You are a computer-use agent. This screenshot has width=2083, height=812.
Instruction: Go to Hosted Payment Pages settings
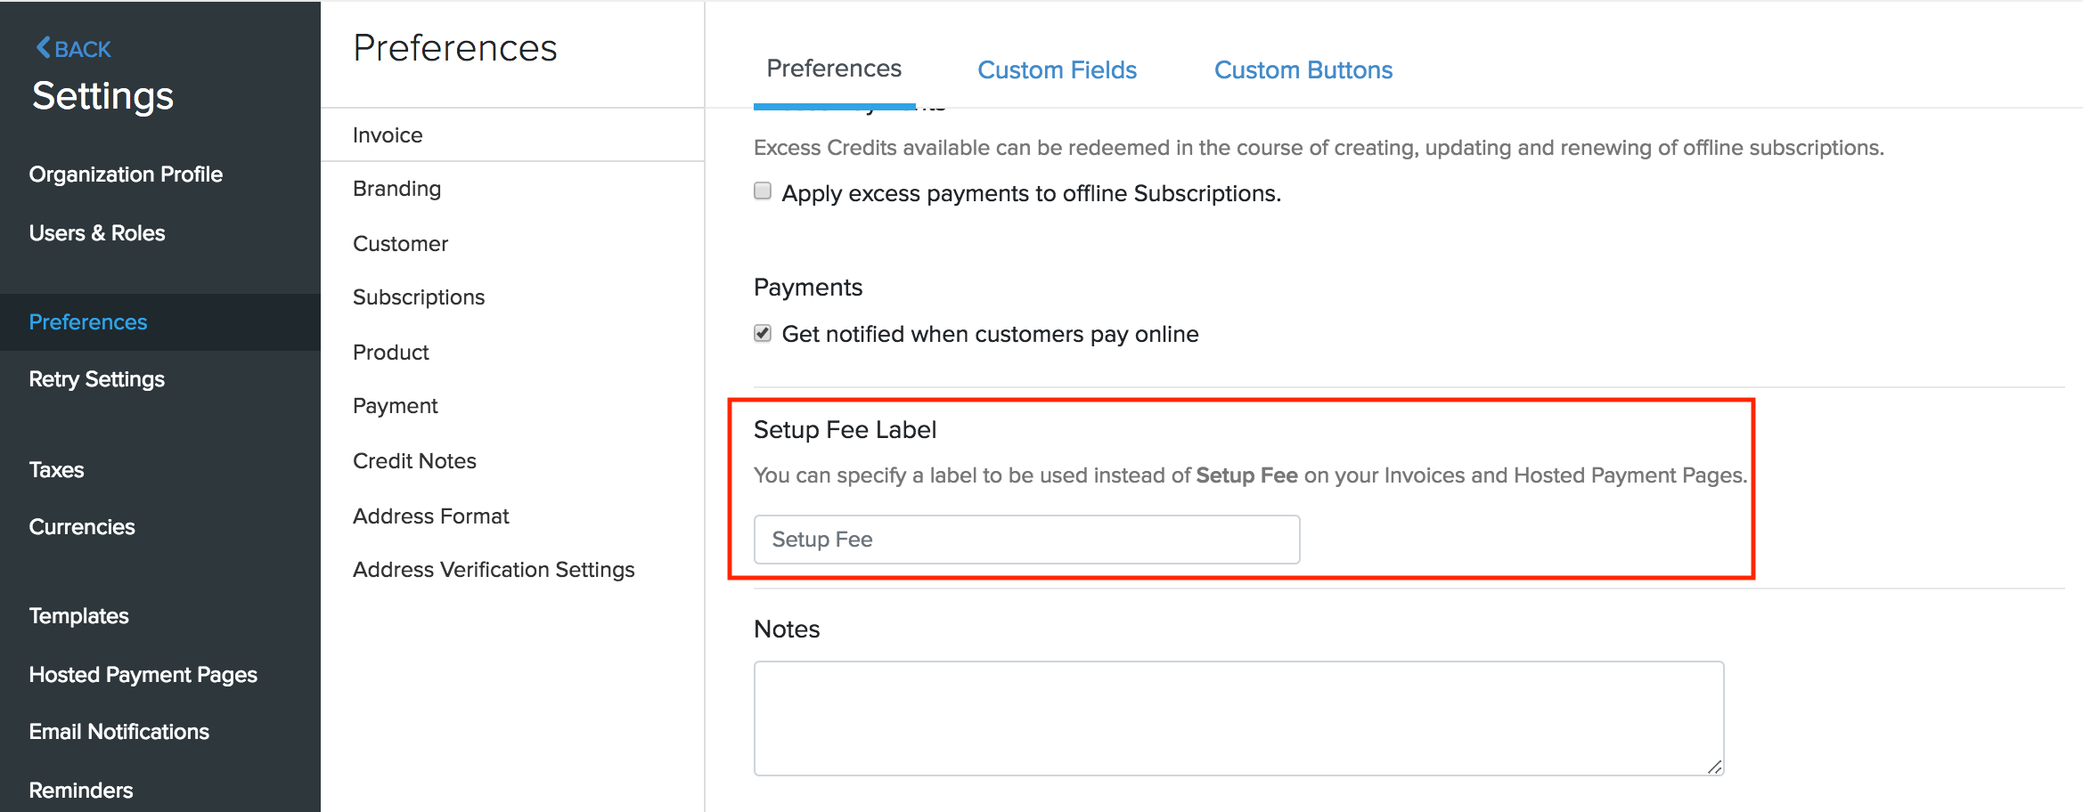coord(143,674)
